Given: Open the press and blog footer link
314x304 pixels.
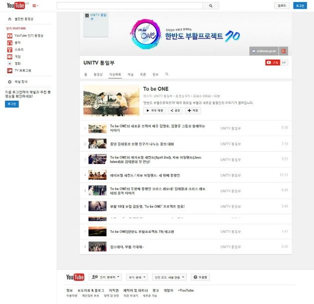Looking at the screenshot, I should (91, 291).
